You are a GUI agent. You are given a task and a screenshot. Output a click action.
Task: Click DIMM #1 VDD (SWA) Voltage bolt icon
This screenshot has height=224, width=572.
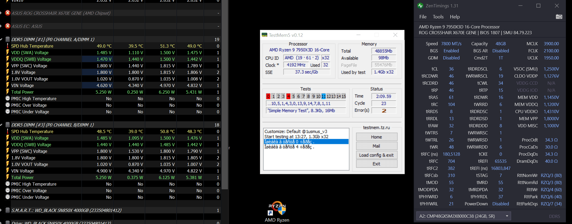tap(8, 52)
